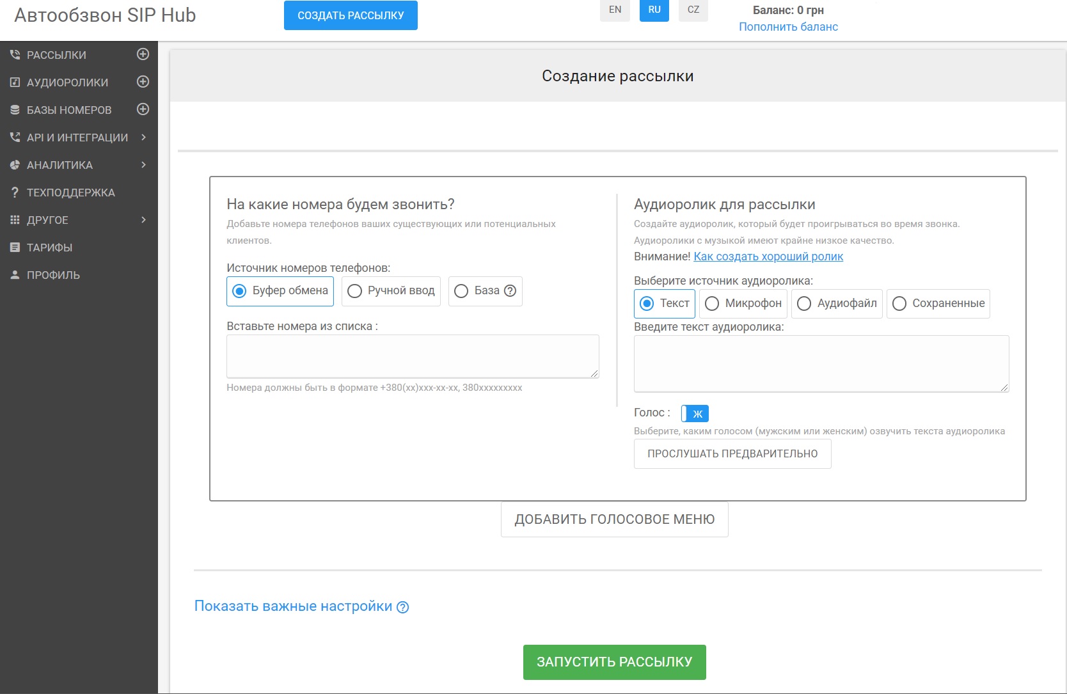
Task: Click Пополнить баланс link
Action: coord(788,27)
